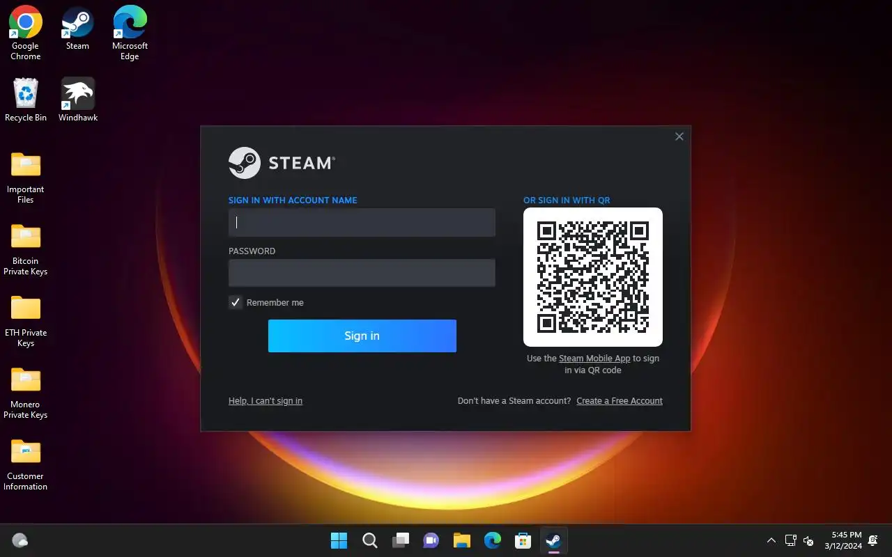Image resolution: width=892 pixels, height=557 pixels.
Task: Select the Windhawk desktop shortcut
Action: pyautogui.click(x=78, y=100)
